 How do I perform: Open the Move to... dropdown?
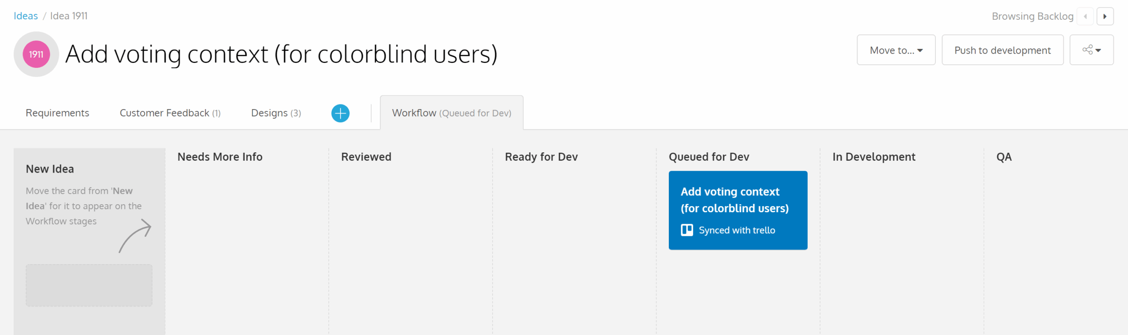click(896, 50)
